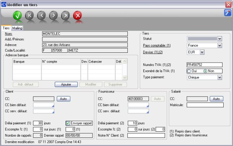This screenshot has height=146, width=233.
Task: Switch to the Mailing tab
Action: tap(17, 28)
